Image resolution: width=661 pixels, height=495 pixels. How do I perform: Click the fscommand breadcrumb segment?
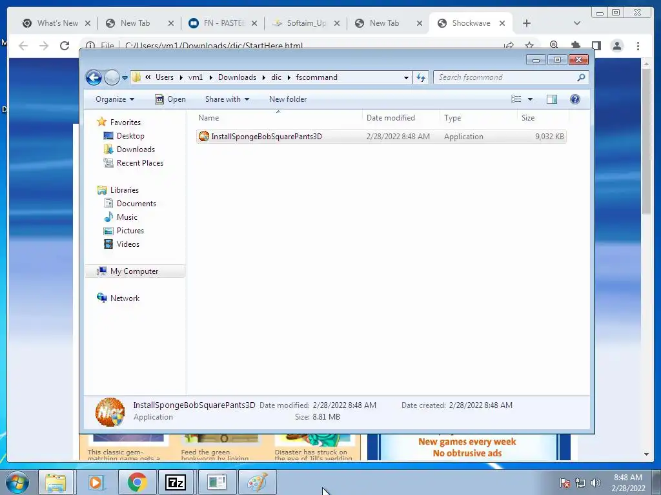click(x=316, y=77)
